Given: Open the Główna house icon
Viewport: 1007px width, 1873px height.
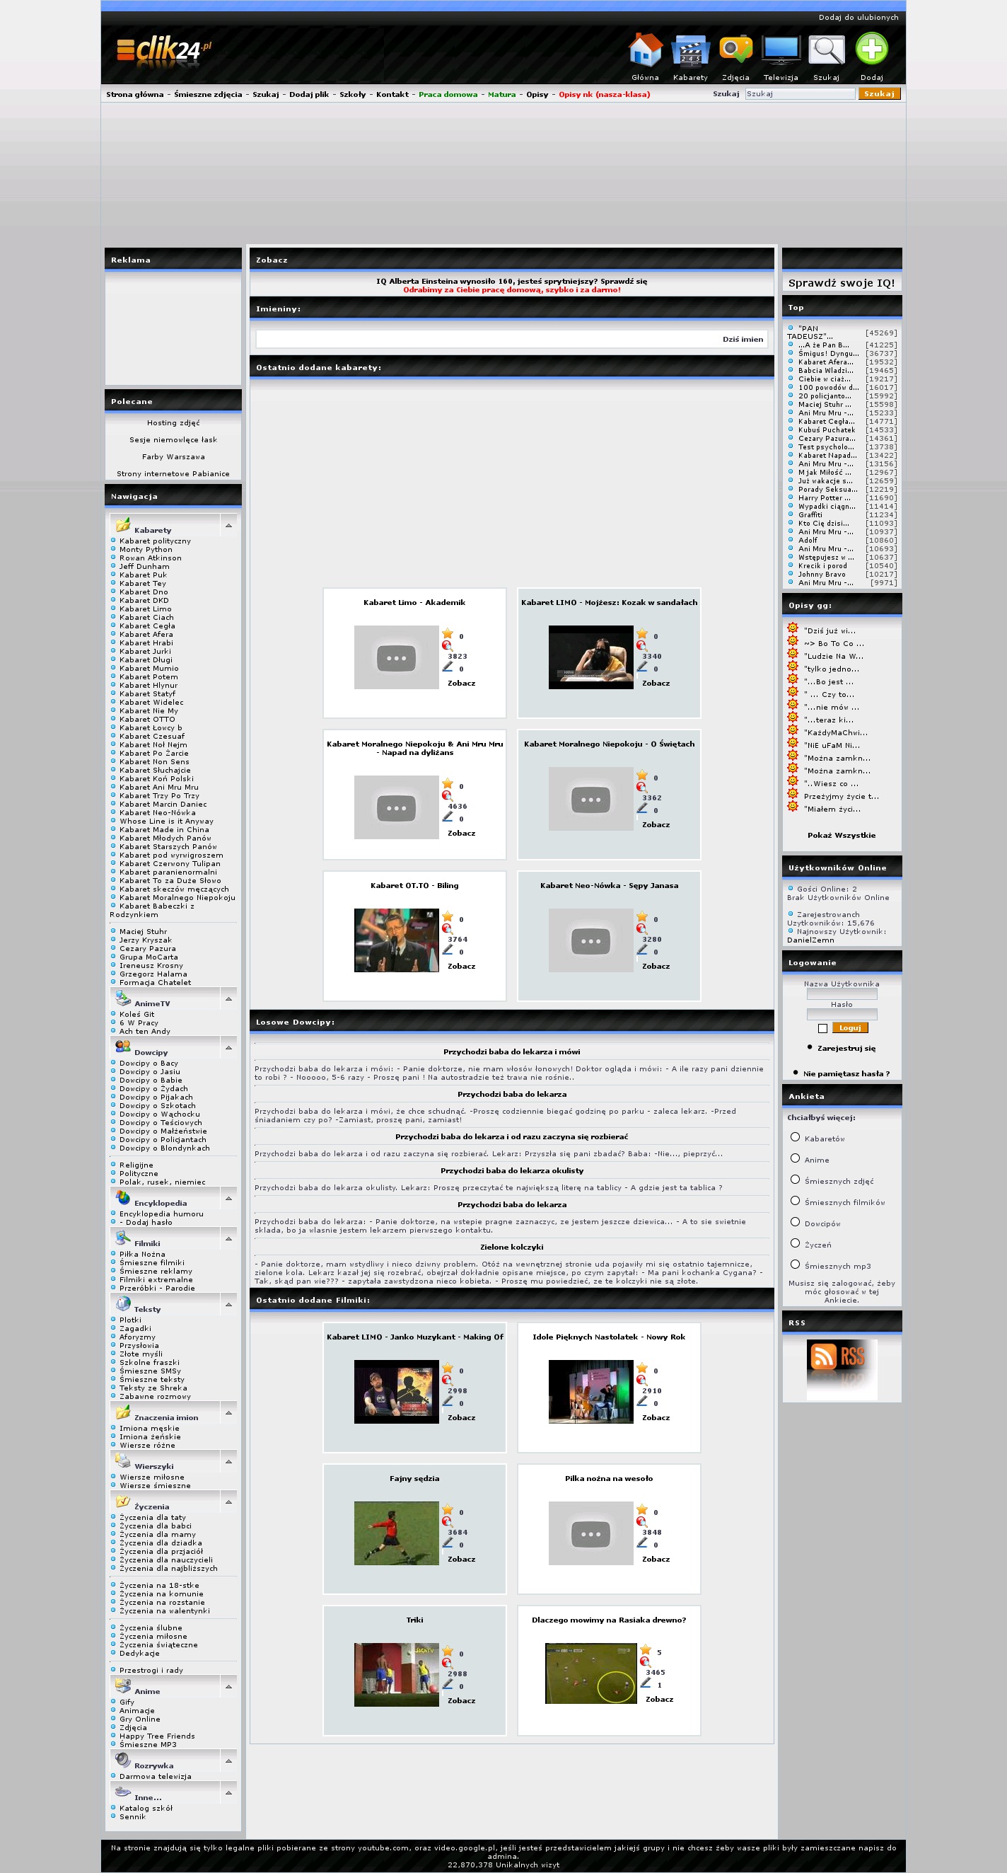Looking at the screenshot, I should [x=644, y=50].
